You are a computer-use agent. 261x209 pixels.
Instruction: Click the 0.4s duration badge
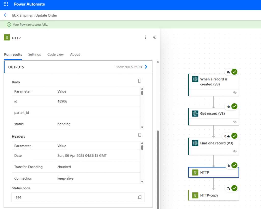(x=227, y=136)
